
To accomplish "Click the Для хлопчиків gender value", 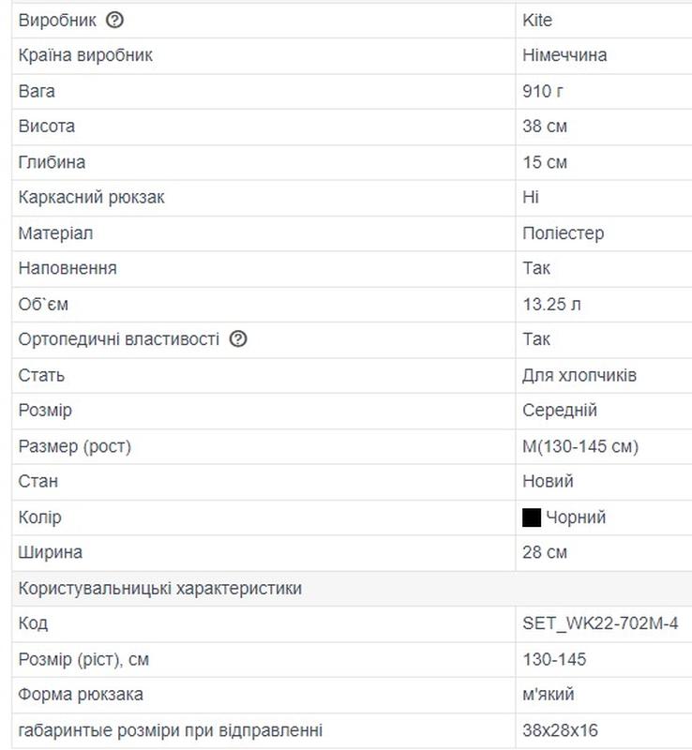I will [x=579, y=375].
